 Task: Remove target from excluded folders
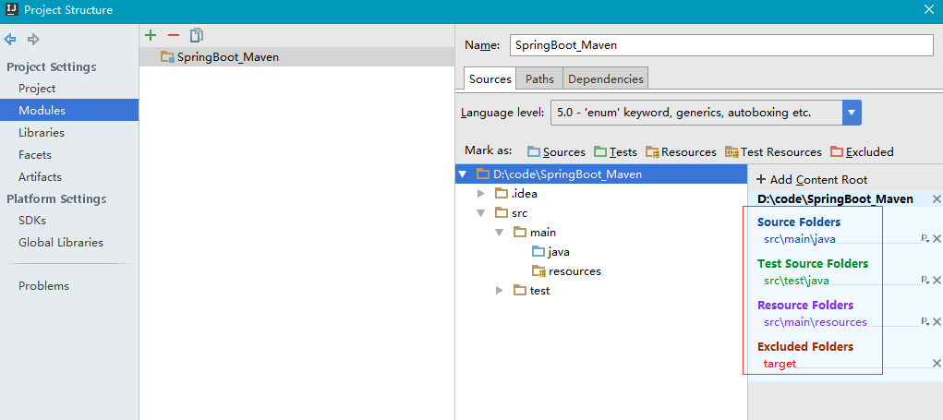[937, 363]
